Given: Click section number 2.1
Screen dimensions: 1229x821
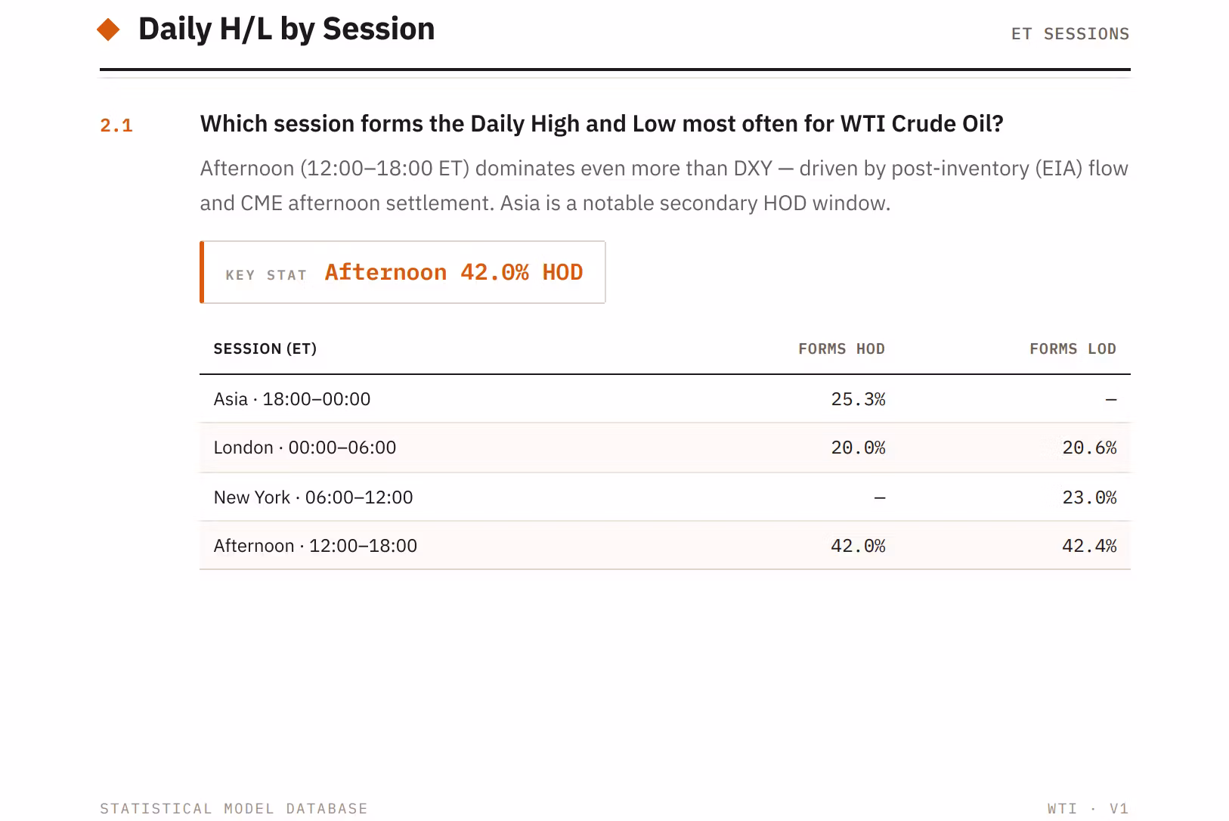Looking at the screenshot, I should (x=116, y=125).
